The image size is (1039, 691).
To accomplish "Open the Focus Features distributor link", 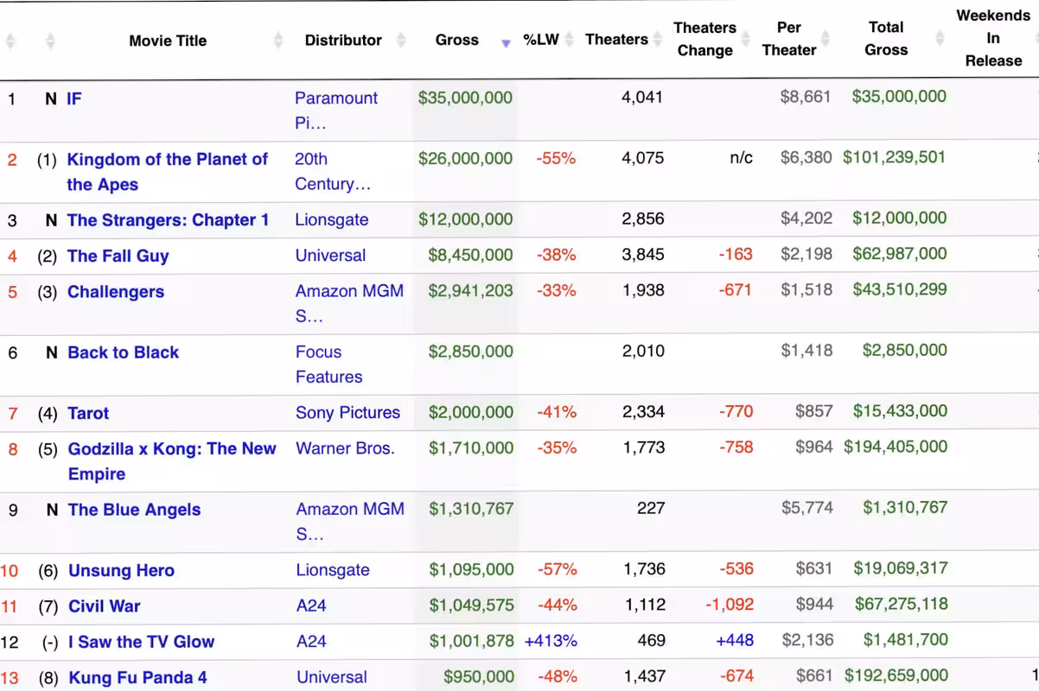I will coord(329,365).
